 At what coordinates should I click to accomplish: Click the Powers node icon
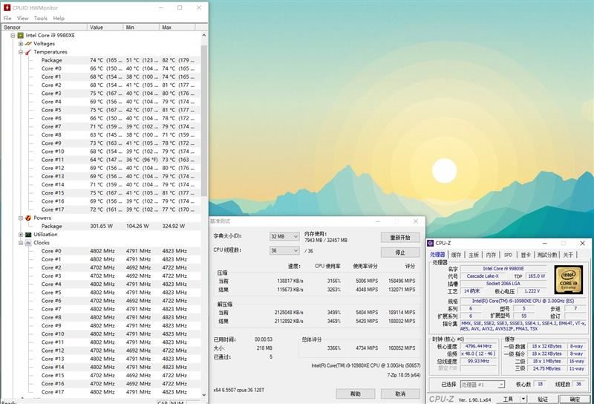tap(28, 218)
